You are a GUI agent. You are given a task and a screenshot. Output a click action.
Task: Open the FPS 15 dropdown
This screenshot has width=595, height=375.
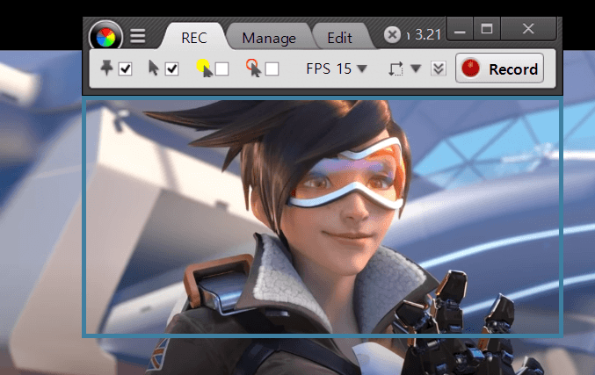click(337, 69)
